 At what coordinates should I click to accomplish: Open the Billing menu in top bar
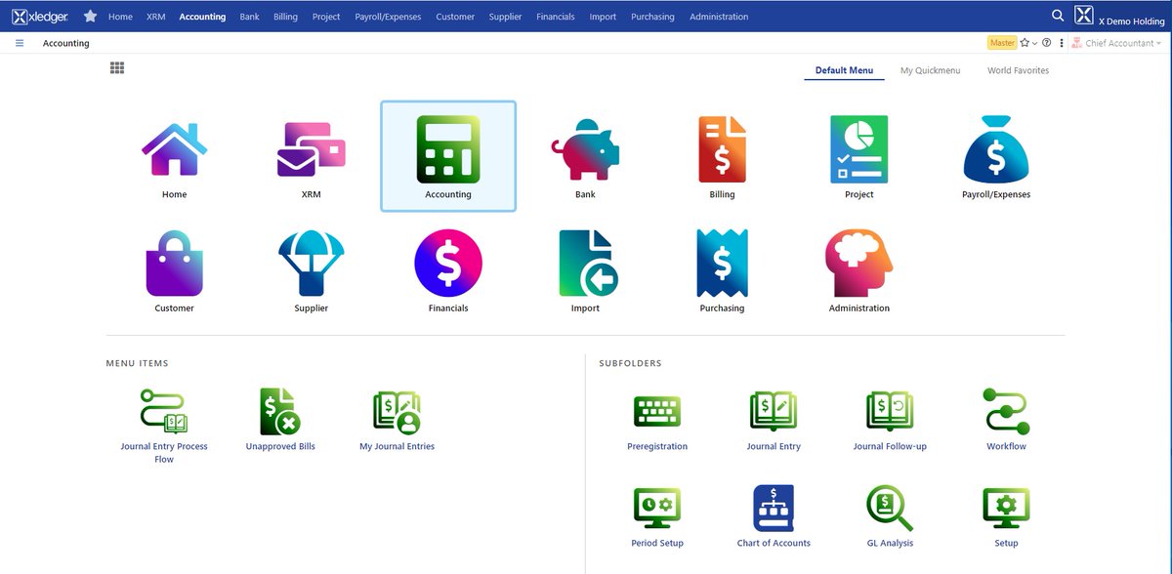[x=286, y=17]
